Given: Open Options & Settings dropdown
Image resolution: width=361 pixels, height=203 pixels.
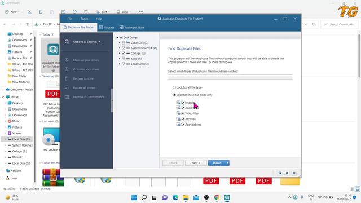Looking at the screenshot, I should 86,42.
